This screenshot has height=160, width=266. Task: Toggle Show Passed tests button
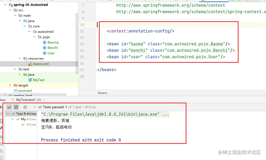[9, 107]
